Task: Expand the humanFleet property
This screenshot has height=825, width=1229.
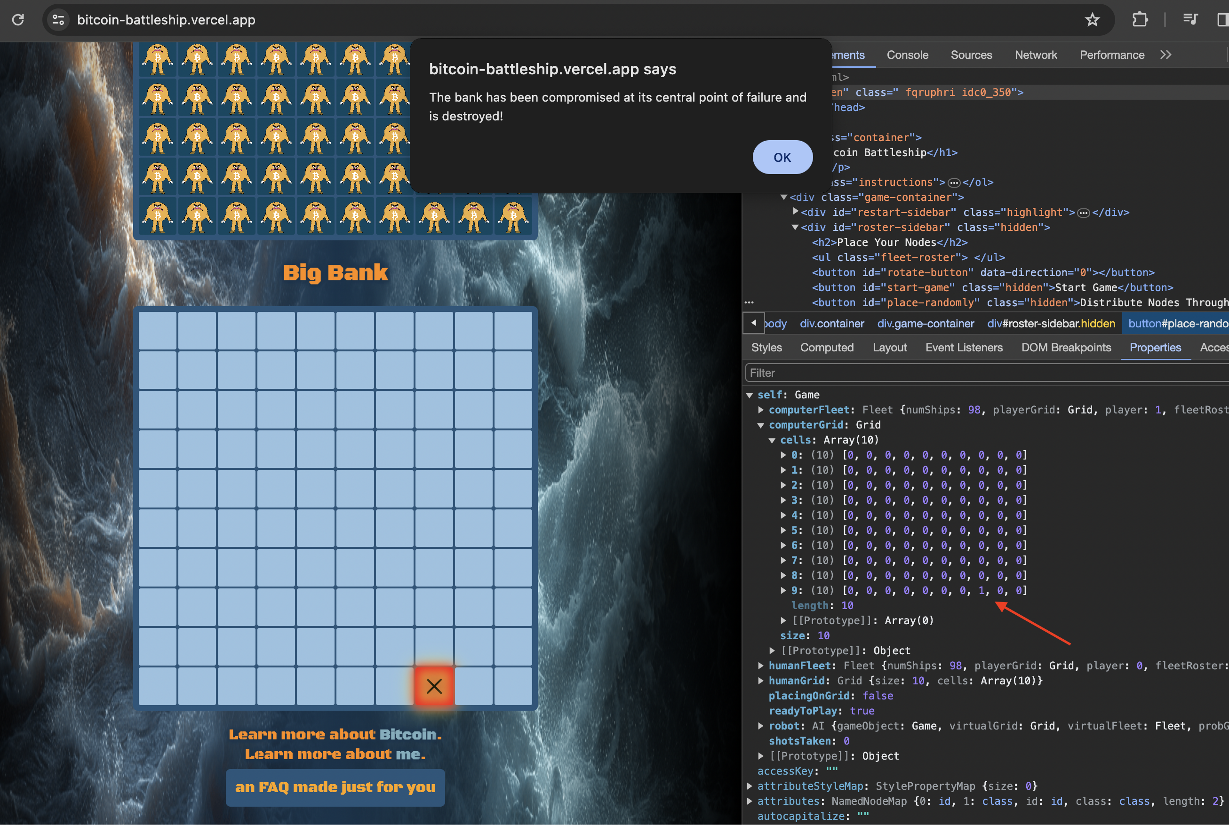Action: point(760,666)
